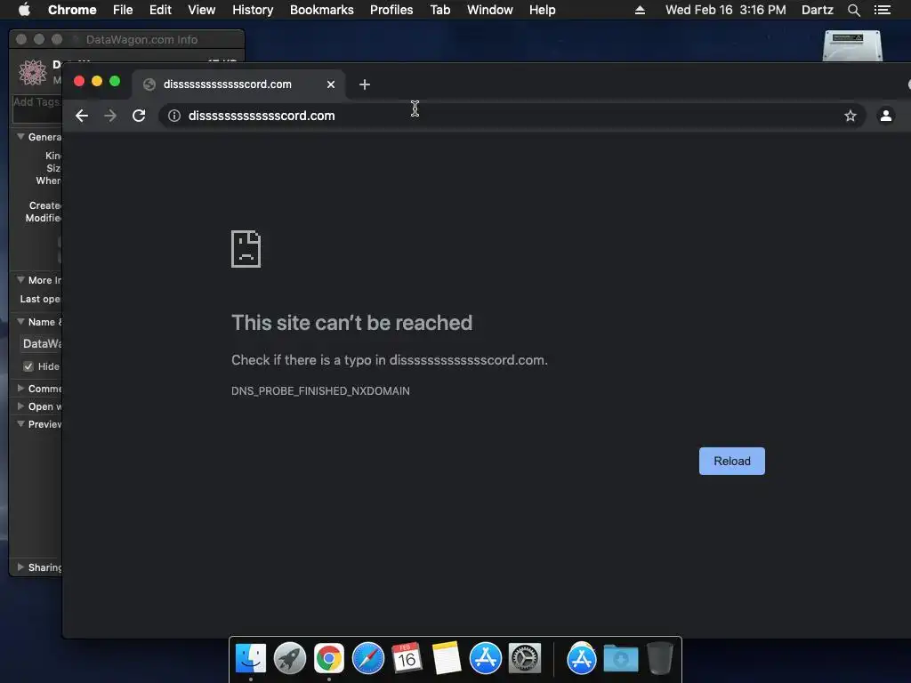
Task: Open a new tab with the plus icon
Action: (x=364, y=84)
